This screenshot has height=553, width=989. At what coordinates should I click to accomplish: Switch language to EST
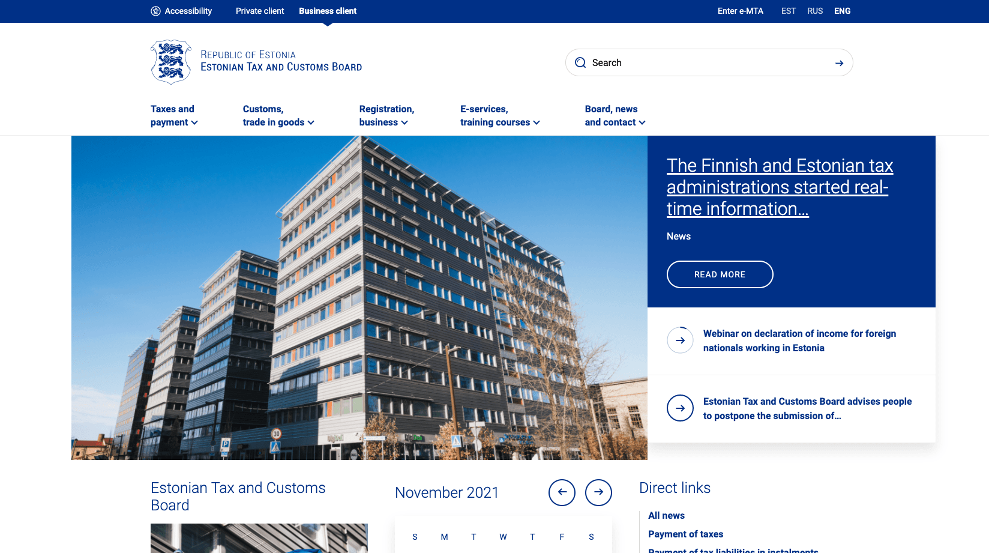[x=788, y=11]
